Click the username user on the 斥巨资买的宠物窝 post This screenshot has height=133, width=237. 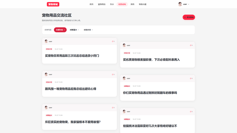point(50,108)
